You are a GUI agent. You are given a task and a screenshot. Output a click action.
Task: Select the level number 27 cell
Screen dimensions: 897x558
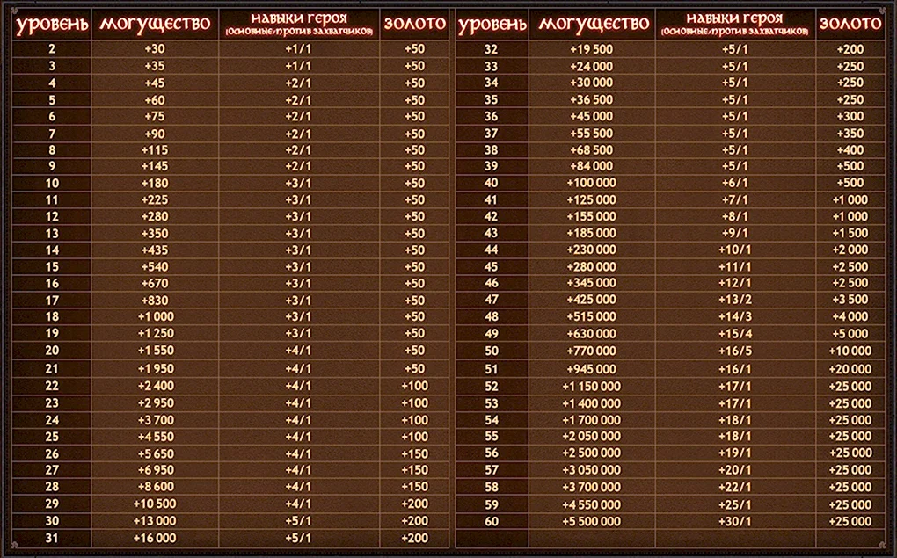pos(52,470)
